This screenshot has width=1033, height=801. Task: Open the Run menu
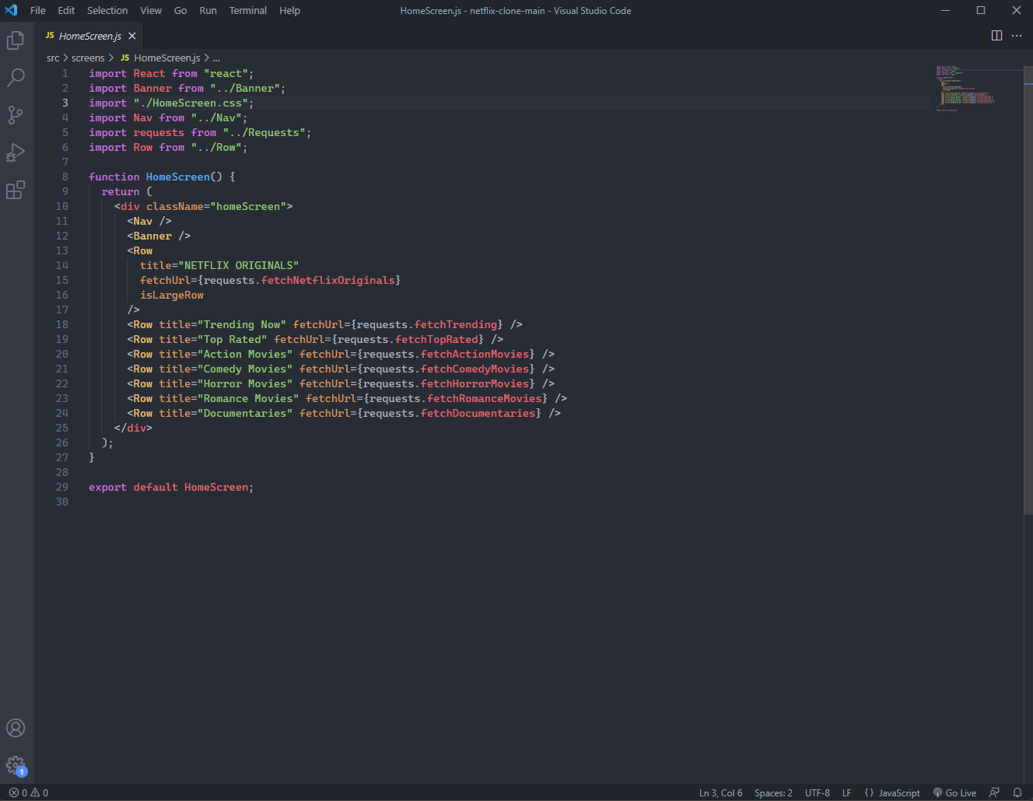pos(208,10)
